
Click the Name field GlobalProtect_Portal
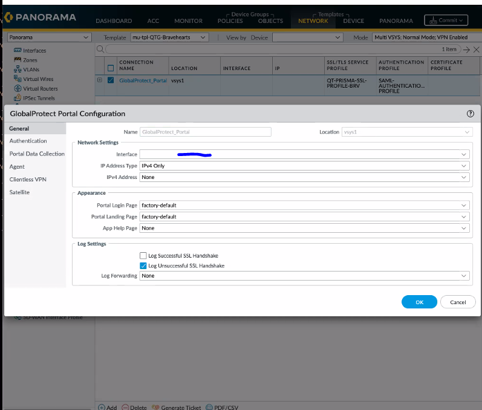click(206, 132)
